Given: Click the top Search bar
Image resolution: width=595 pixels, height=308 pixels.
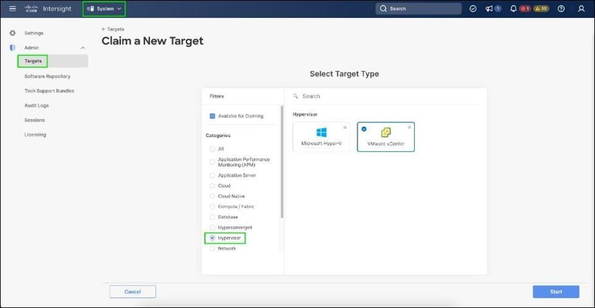Looking at the screenshot, I should [x=418, y=9].
